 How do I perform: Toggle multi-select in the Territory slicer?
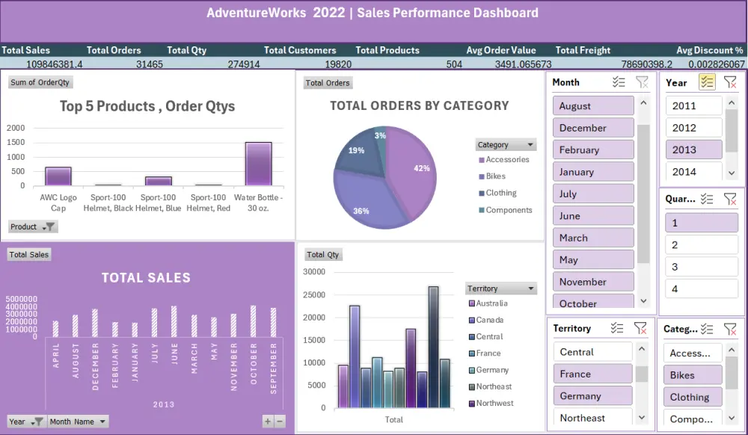click(617, 328)
